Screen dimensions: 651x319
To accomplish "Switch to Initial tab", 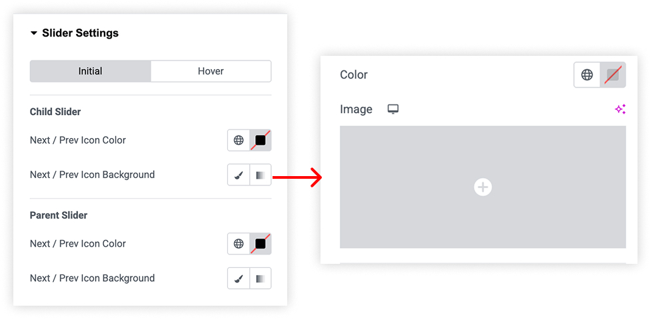I will [90, 71].
